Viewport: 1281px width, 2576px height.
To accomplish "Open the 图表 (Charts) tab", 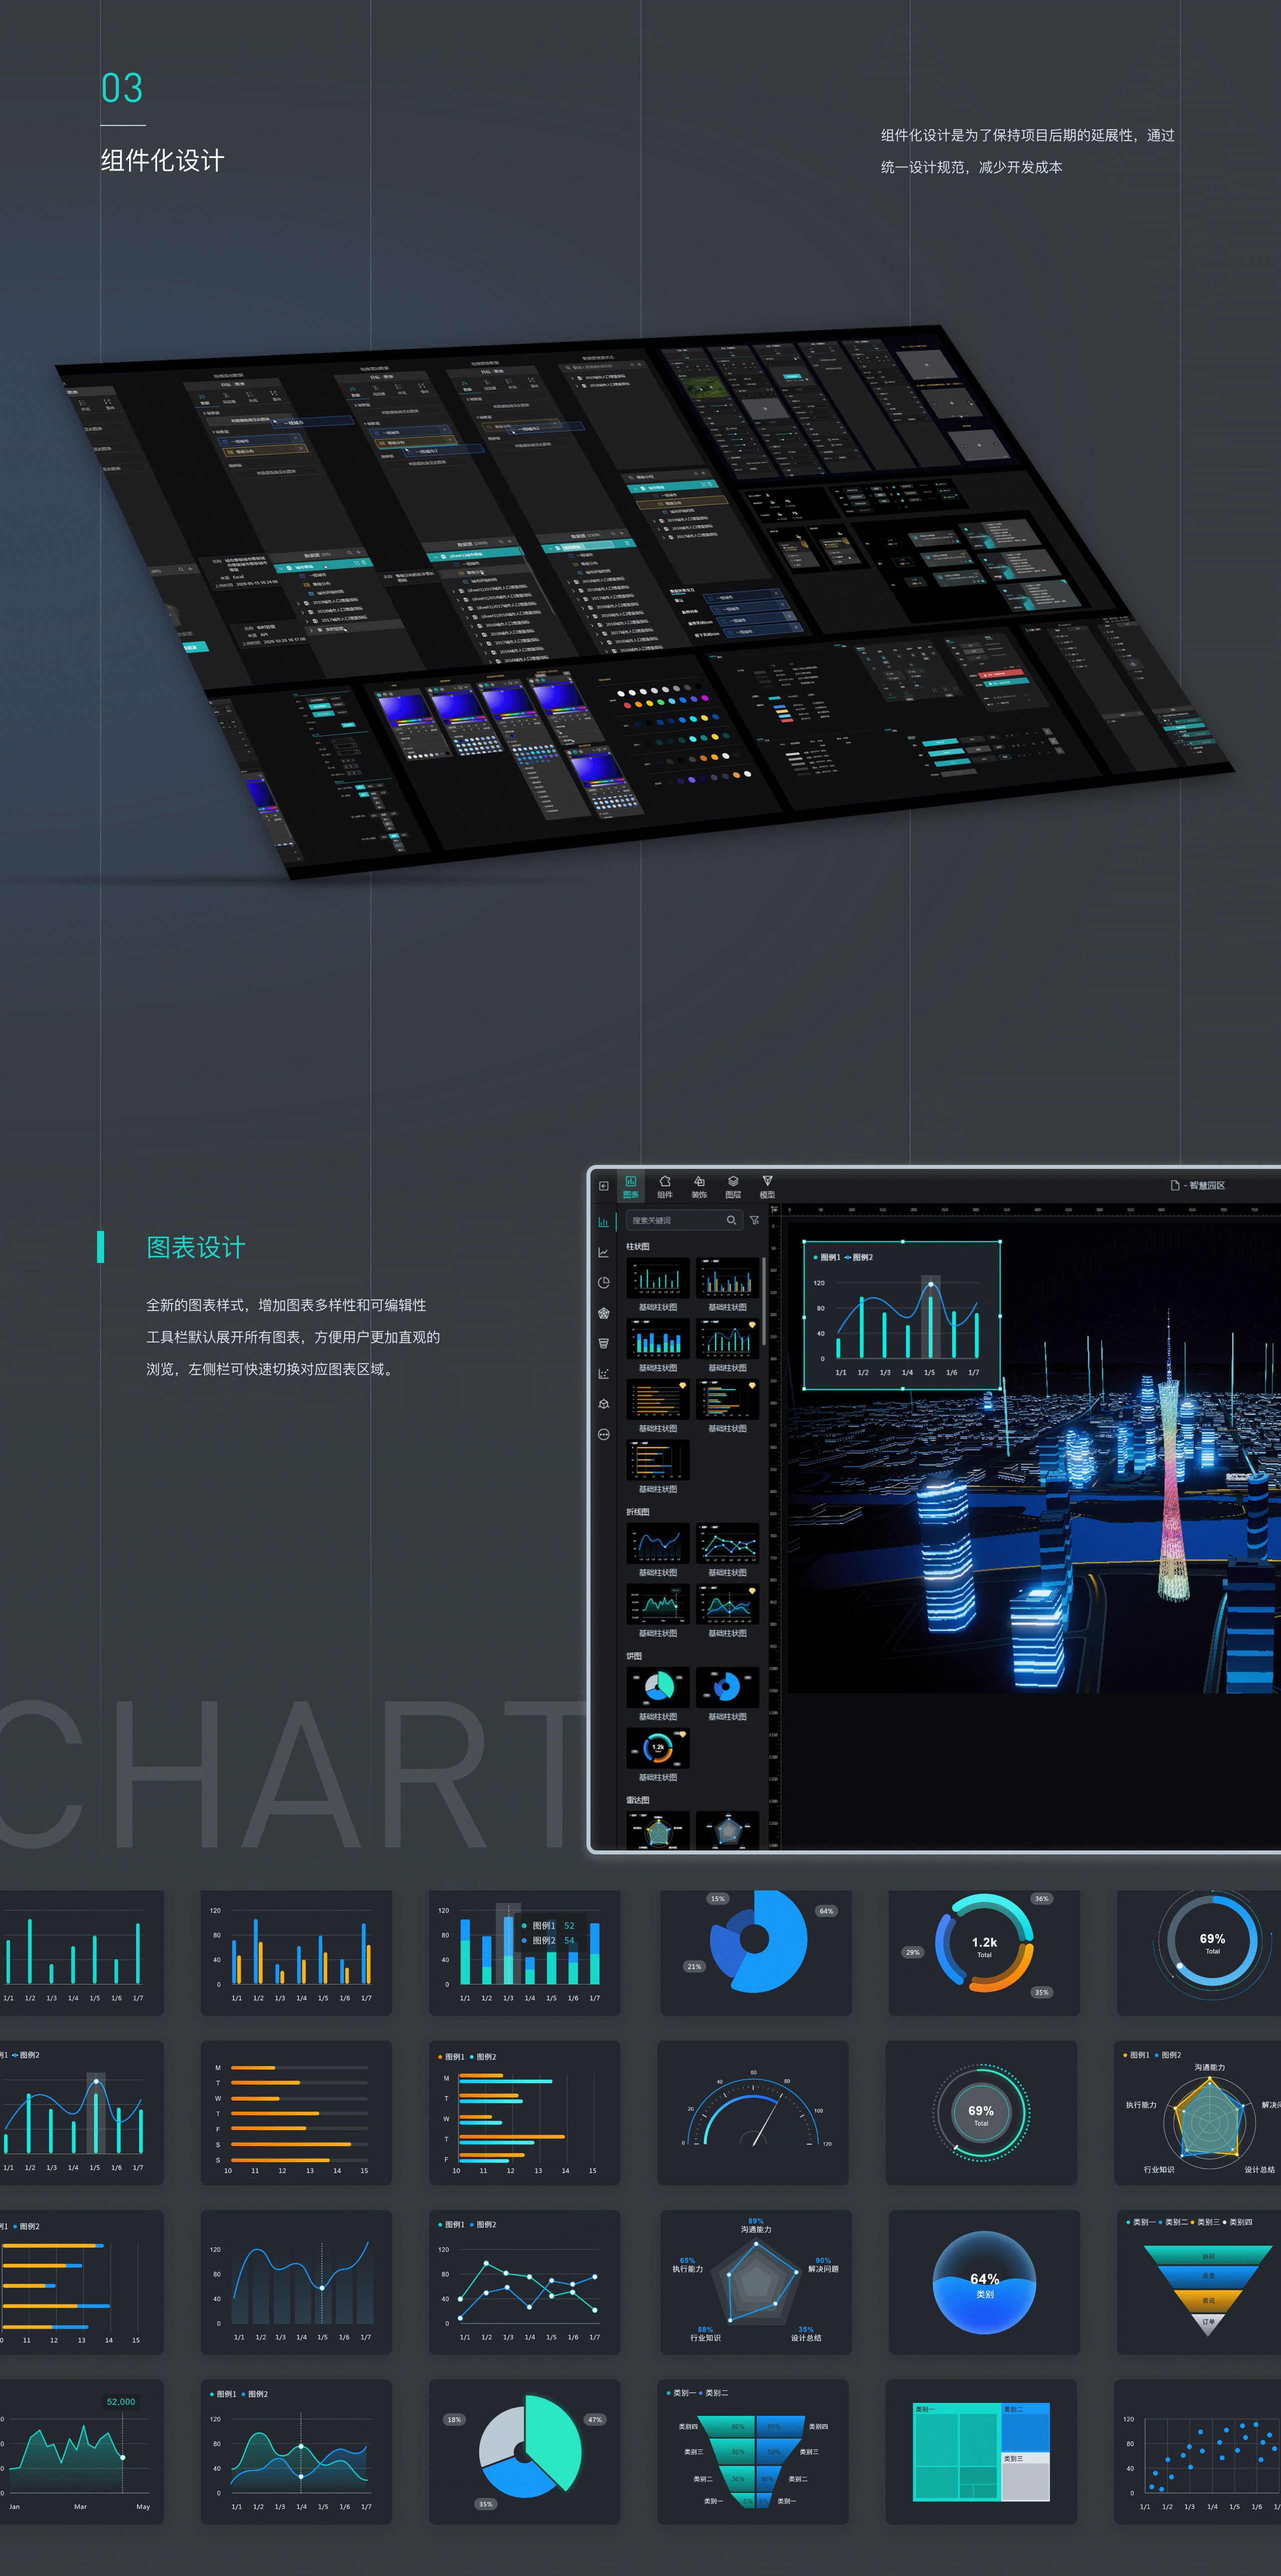I will pyautogui.click(x=631, y=1186).
